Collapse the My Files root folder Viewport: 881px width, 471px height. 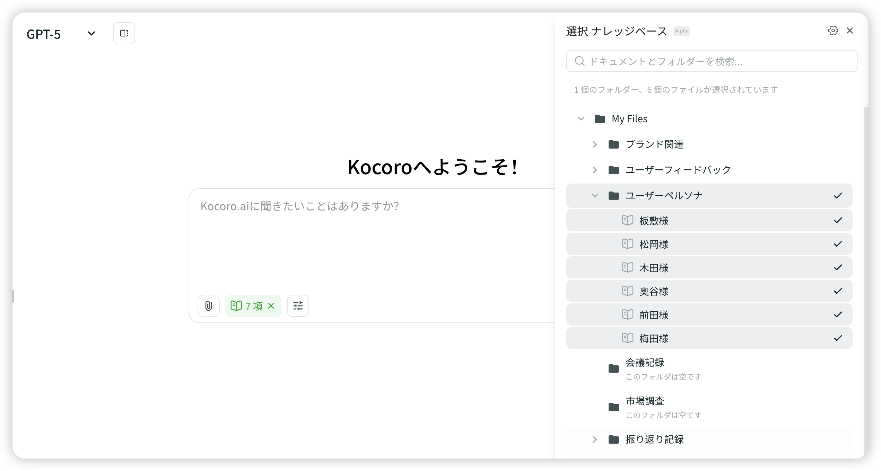(581, 119)
